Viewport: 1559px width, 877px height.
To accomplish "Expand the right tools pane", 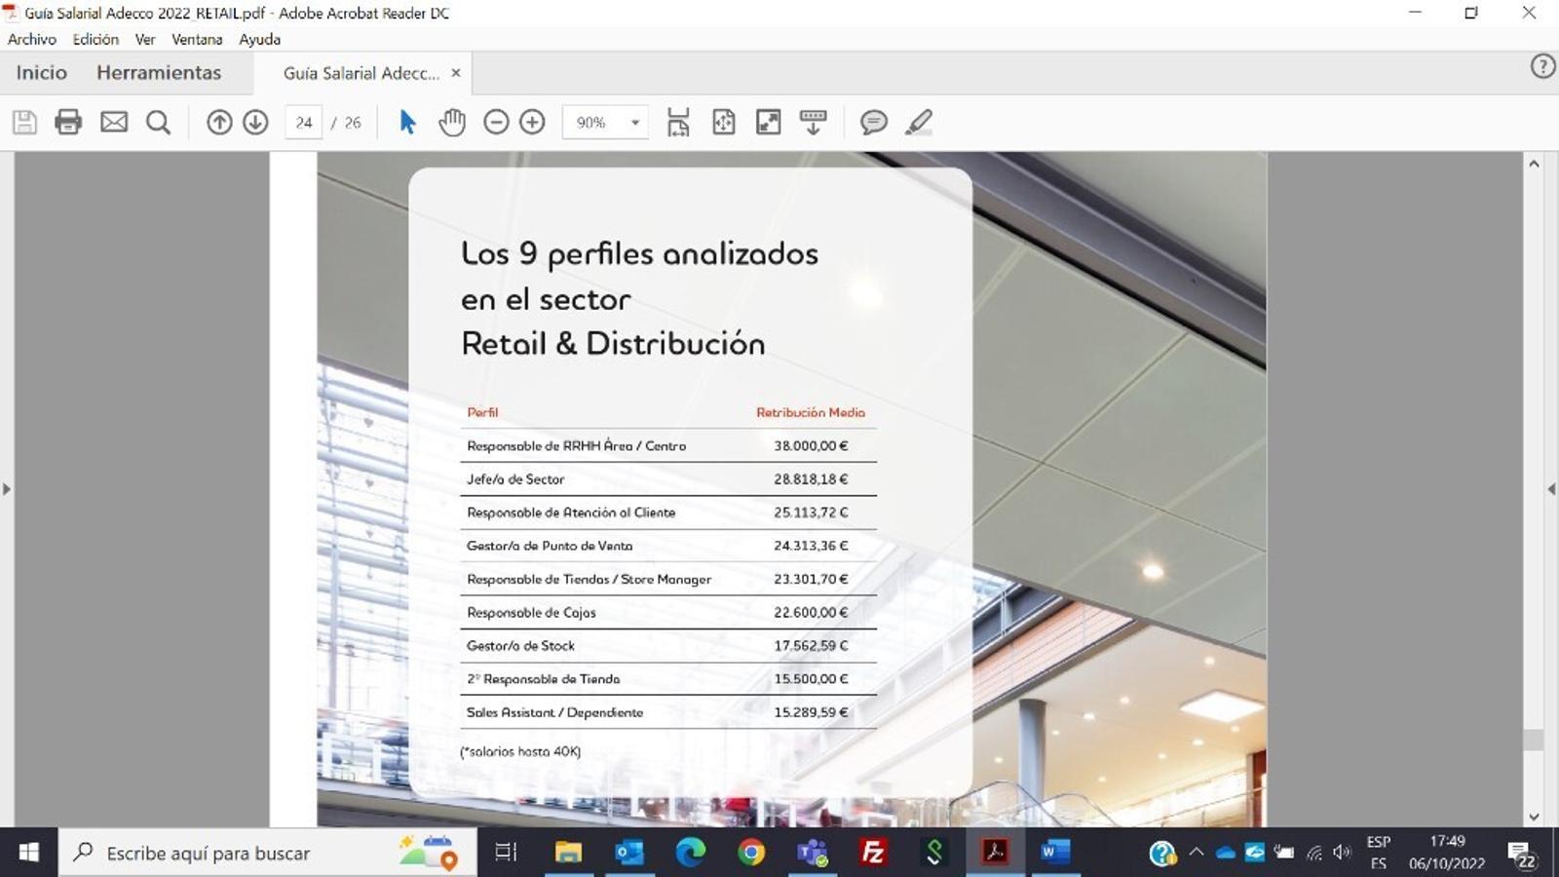I will (x=1551, y=489).
